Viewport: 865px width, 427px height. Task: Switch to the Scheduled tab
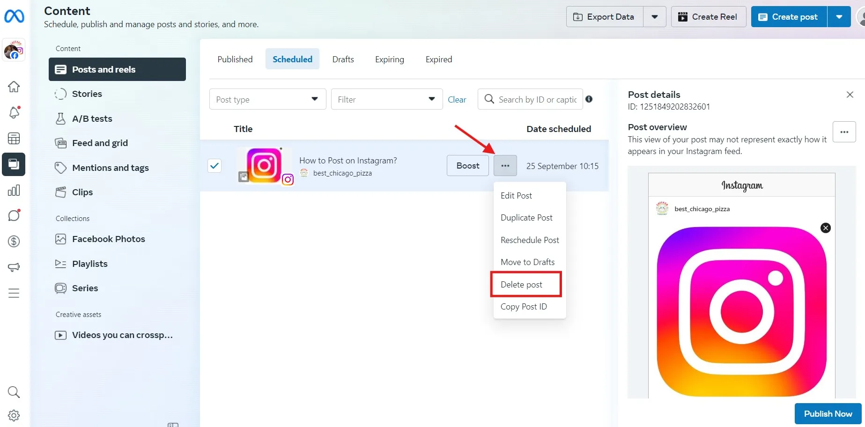tap(292, 59)
